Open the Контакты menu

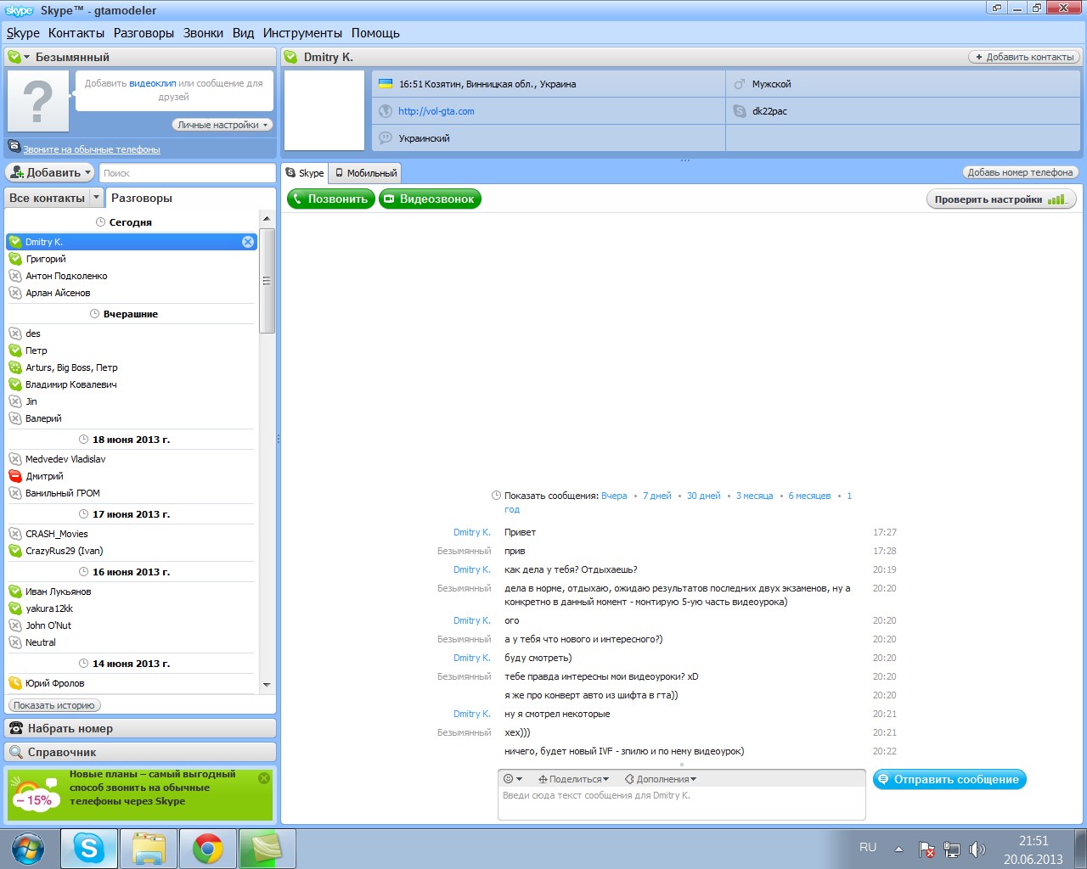tap(76, 33)
